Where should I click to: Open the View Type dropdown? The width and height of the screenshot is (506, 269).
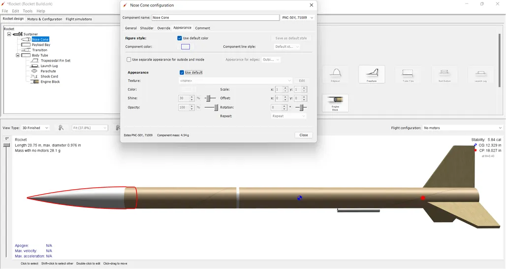pos(36,128)
